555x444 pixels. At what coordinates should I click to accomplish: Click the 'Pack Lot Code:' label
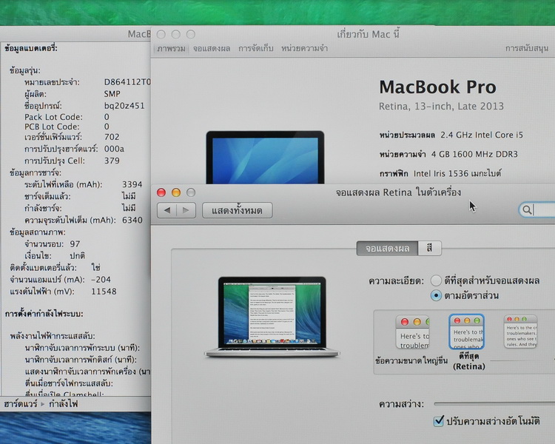[x=53, y=117]
